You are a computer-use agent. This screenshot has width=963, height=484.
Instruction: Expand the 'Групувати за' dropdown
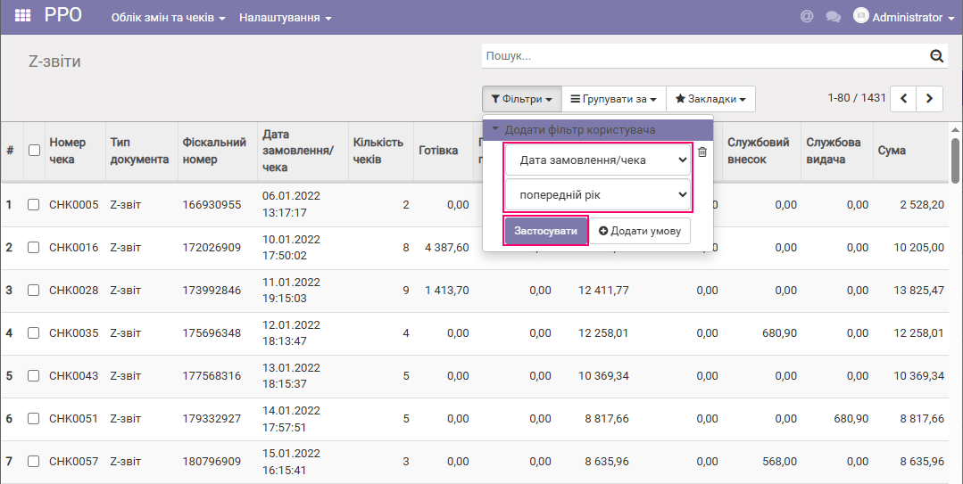614,99
